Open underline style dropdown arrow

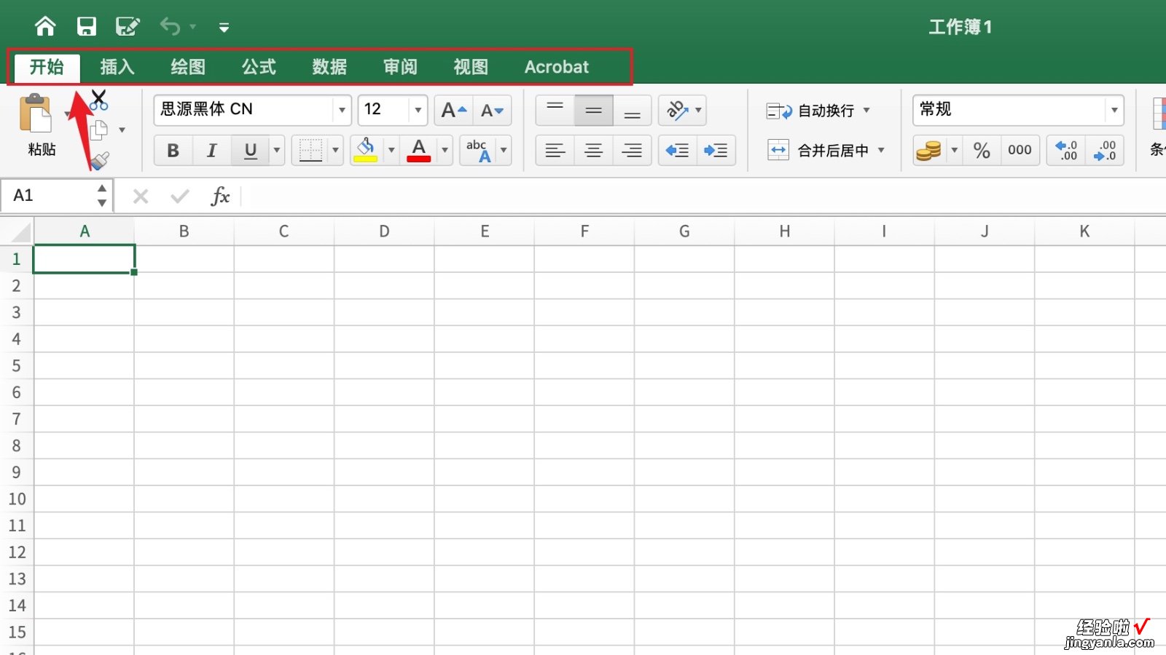click(x=277, y=151)
